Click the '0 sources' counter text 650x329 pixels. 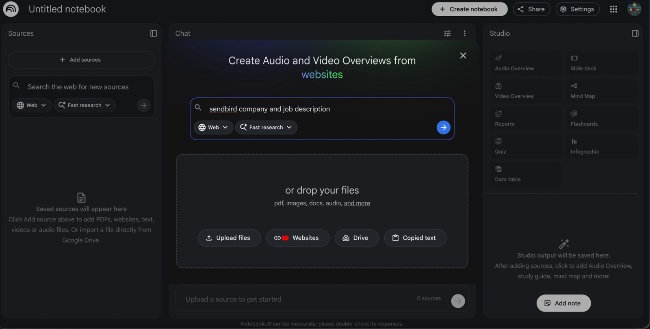pos(429,299)
